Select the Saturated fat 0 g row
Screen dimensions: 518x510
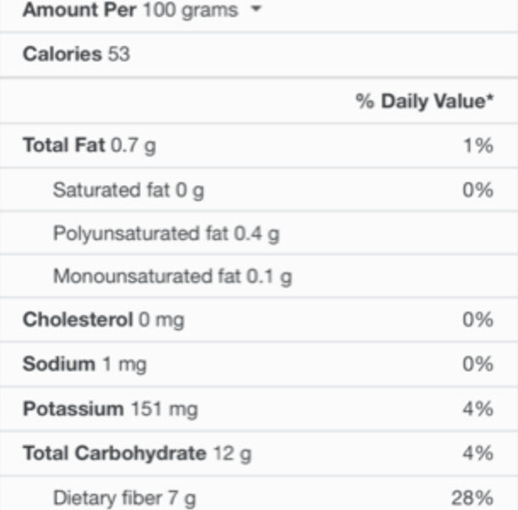click(x=259, y=190)
